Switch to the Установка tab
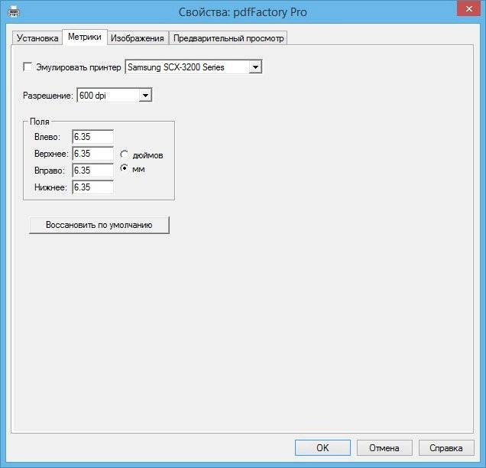Screen dimensions: 486x468 coord(37,38)
